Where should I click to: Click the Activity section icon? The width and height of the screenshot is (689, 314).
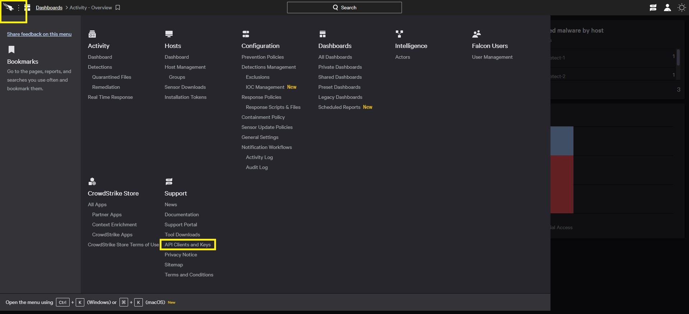92,34
